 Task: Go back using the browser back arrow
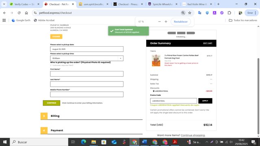(4, 13)
